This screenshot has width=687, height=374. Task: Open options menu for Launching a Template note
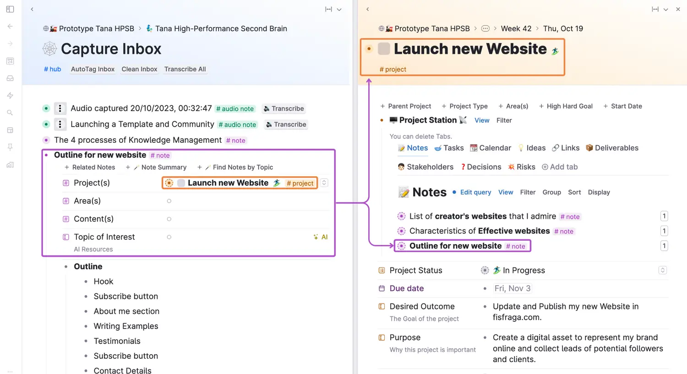tap(60, 125)
